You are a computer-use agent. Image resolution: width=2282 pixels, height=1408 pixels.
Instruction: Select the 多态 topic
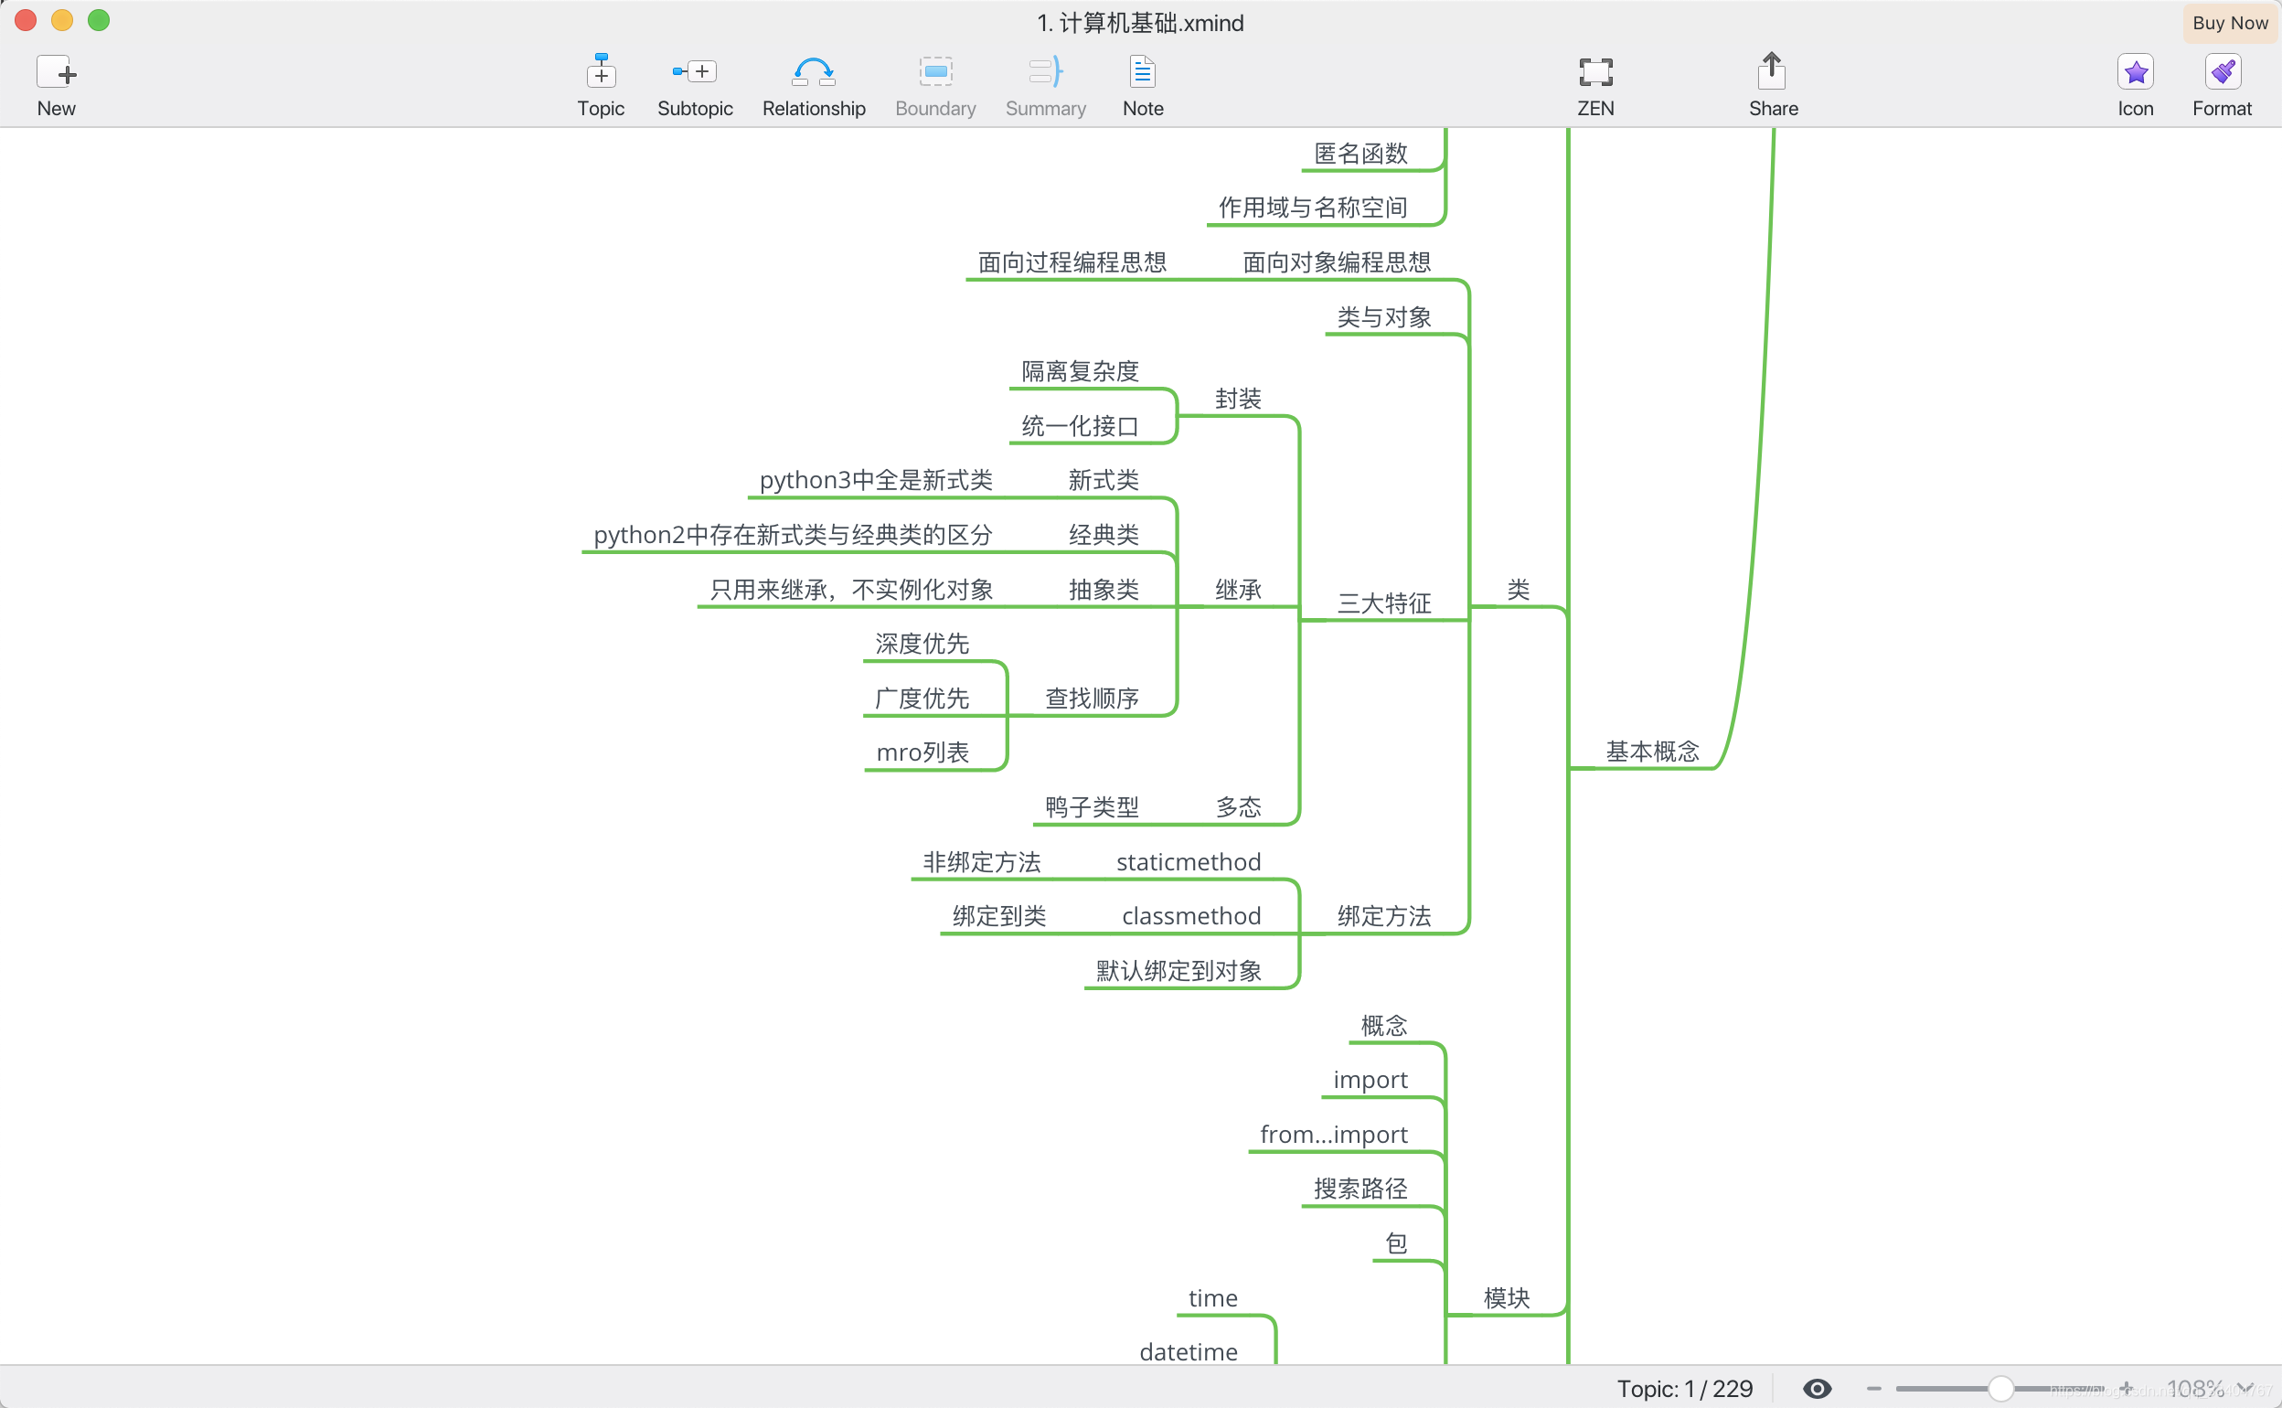[x=1237, y=806]
